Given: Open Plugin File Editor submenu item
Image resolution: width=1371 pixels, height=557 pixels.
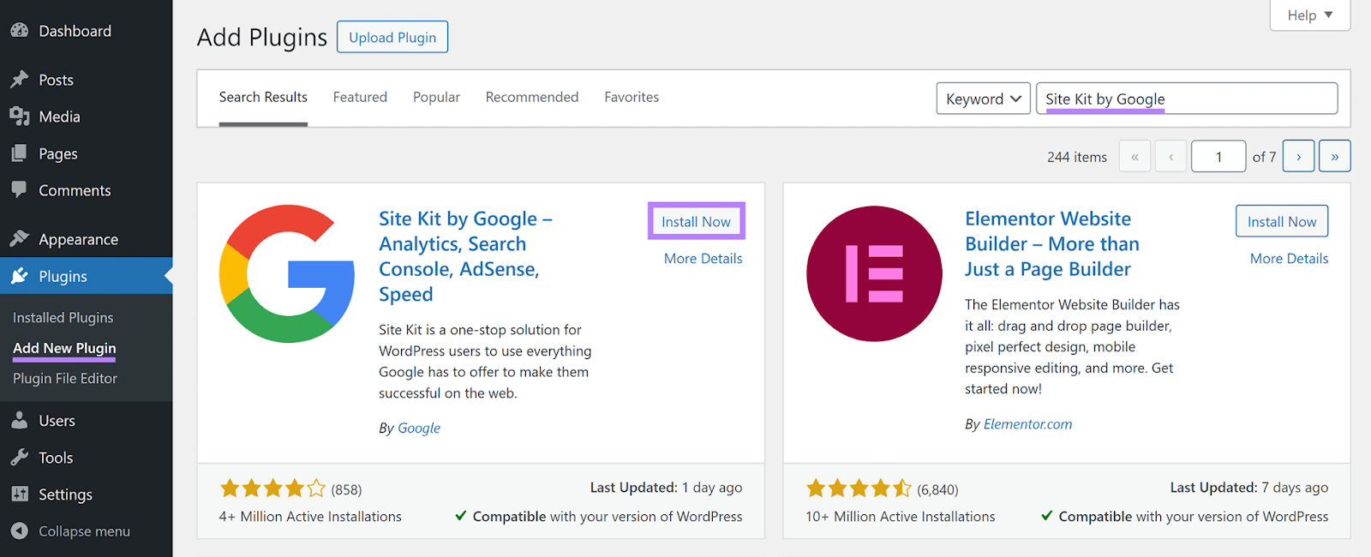Looking at the screenshot, I should click(65, 378).
